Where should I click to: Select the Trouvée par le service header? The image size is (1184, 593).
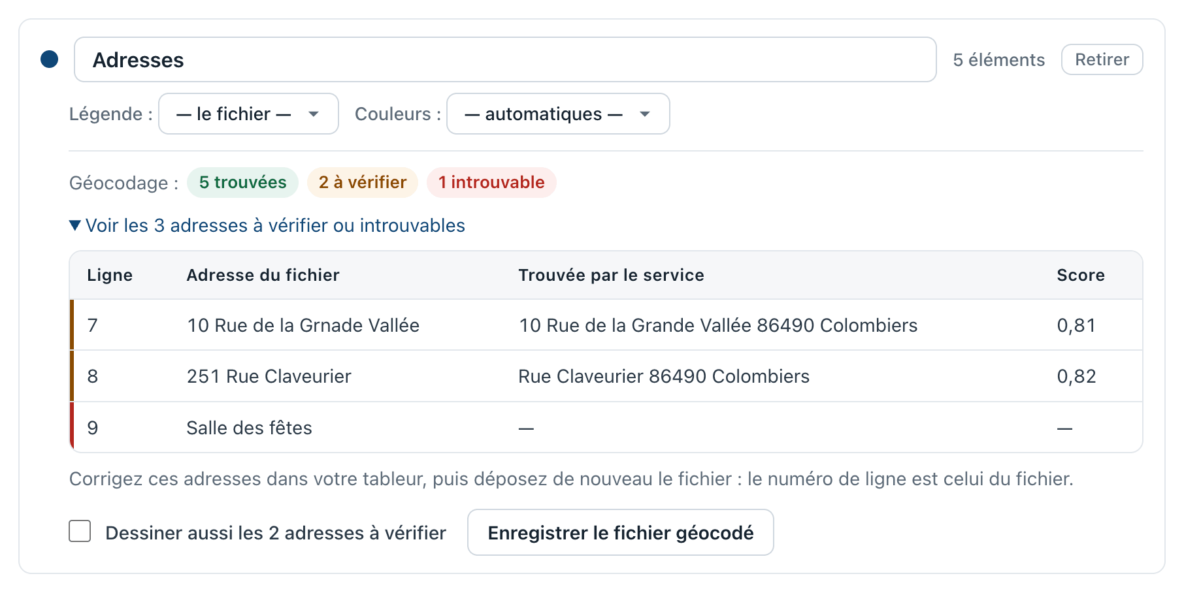click(x=611, y=275)
